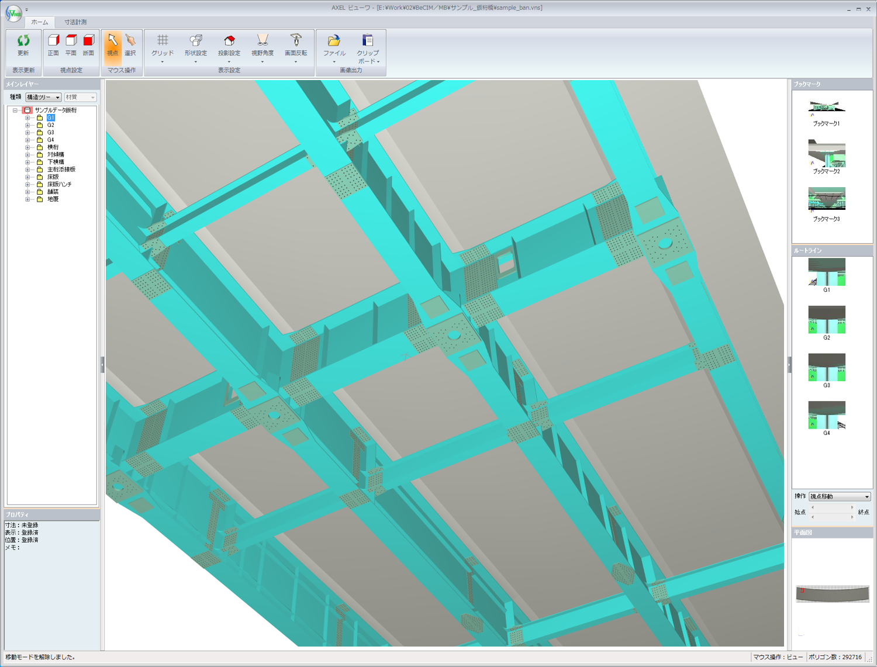The height and width of the screenshot is (667, 877).
Task: Select the 床版 folder in tree
Action: point(53,177)
